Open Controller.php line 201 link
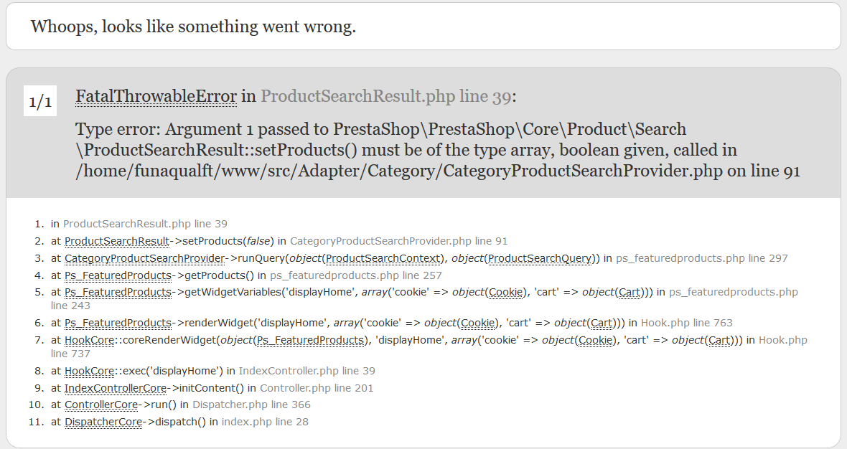 (x=317, y=388)
